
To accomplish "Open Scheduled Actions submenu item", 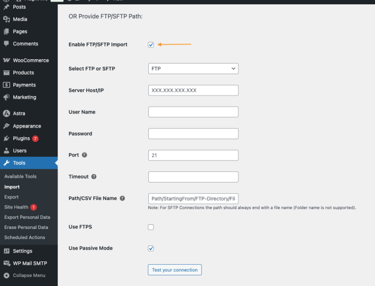I will [25, 237].
